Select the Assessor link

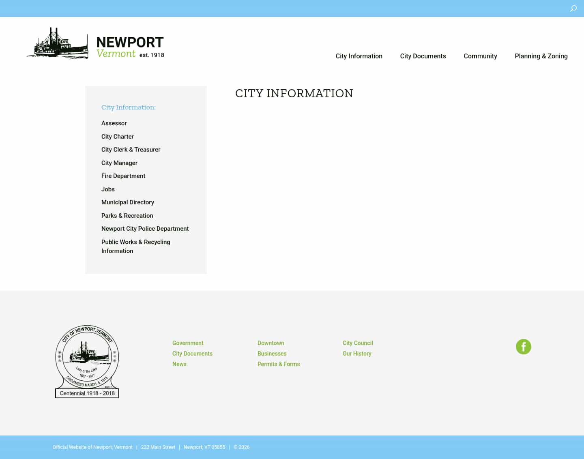click(x=114, y=123)
